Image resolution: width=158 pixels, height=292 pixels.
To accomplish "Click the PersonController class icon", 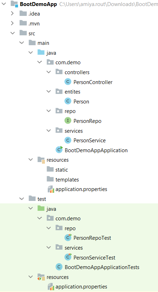I will tap(68, 82).
